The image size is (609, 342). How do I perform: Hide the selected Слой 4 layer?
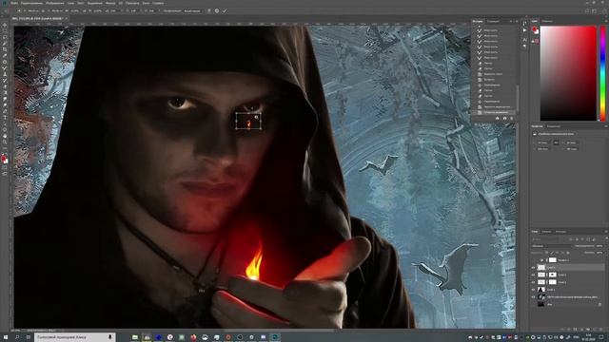click(533, 268)
